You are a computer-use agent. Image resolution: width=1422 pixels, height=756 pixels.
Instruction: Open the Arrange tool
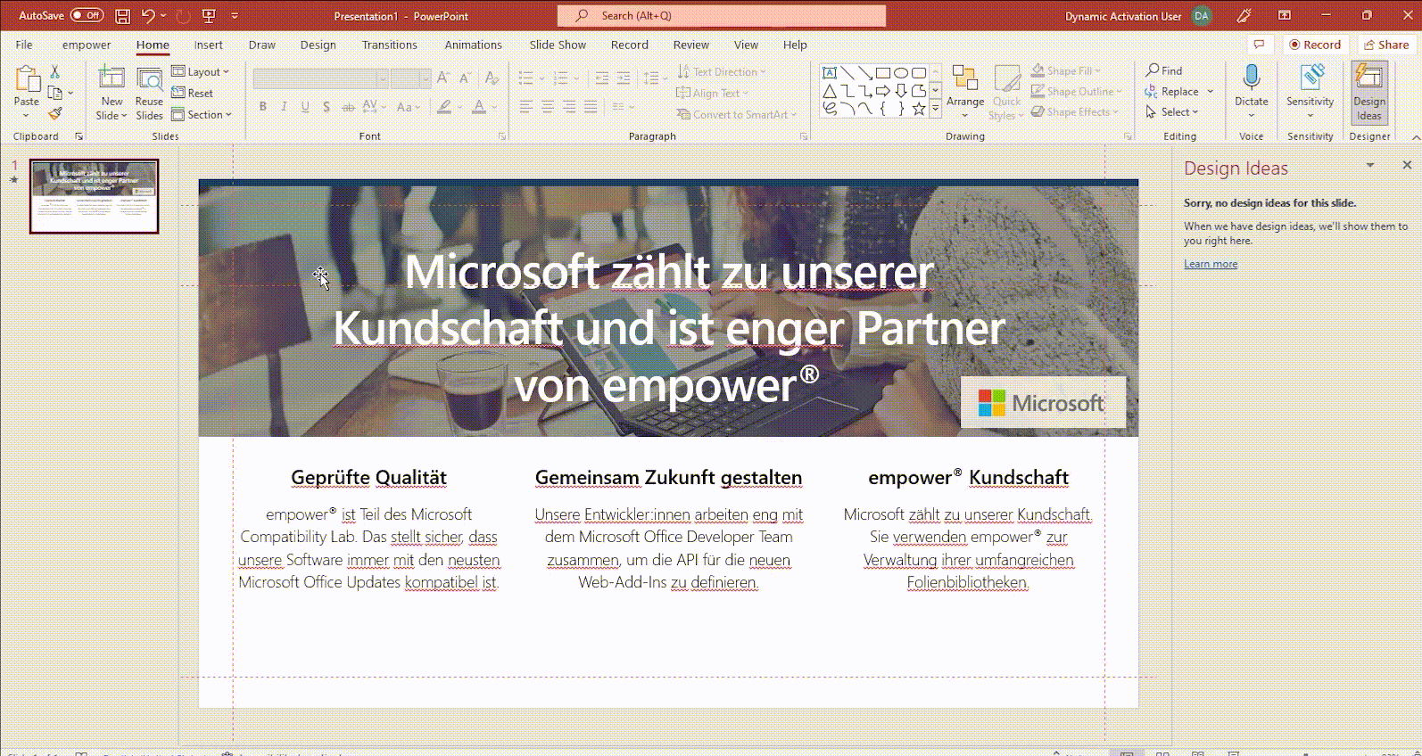[964, 91]
